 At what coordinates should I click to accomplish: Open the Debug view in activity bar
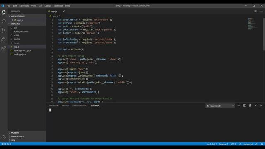[x=4, y=40]
